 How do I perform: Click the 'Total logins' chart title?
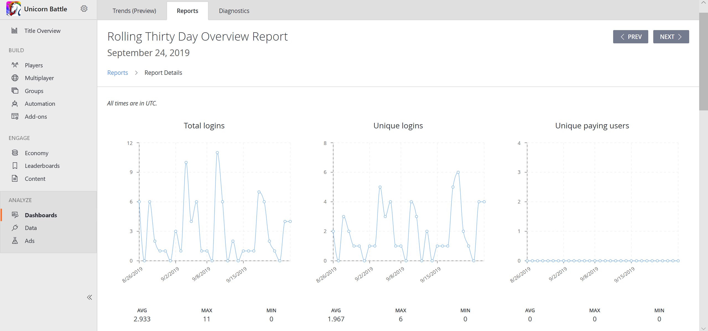[204, 126]
